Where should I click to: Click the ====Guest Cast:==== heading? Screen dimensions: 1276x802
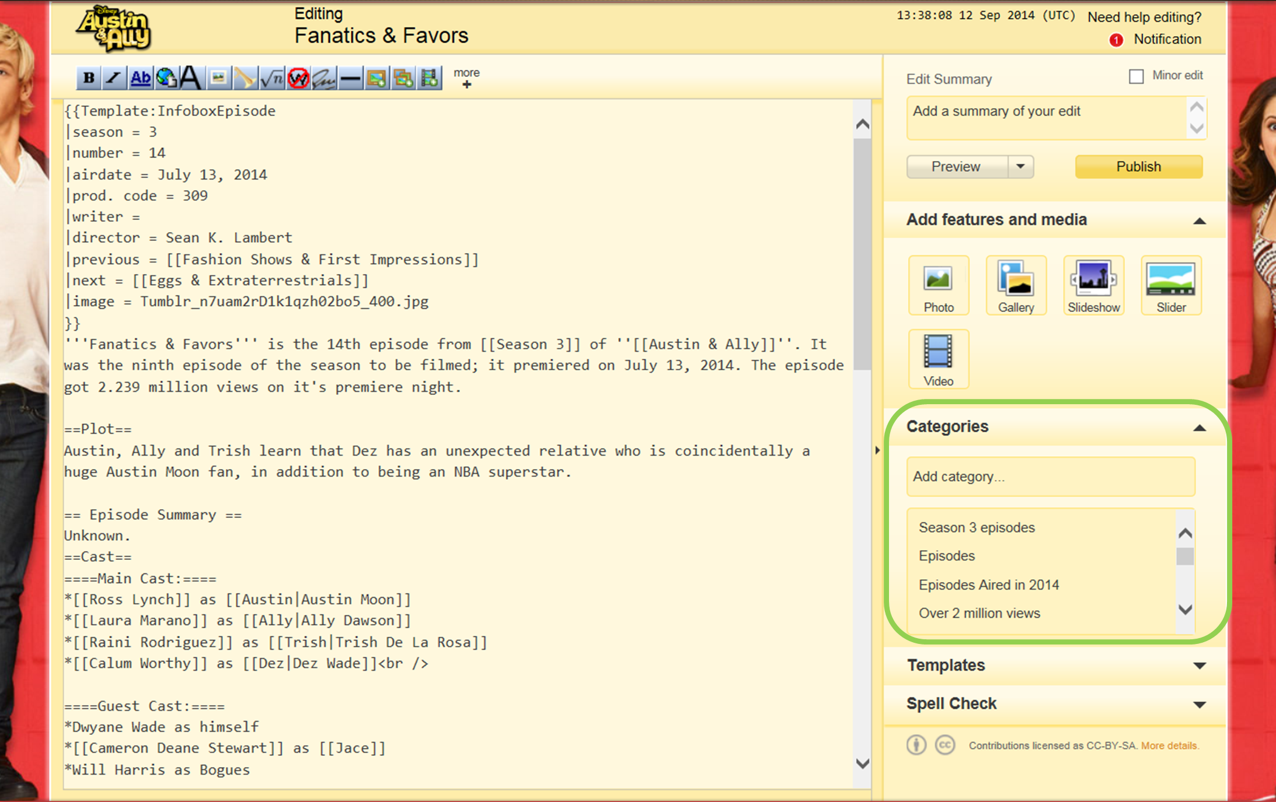144,706
